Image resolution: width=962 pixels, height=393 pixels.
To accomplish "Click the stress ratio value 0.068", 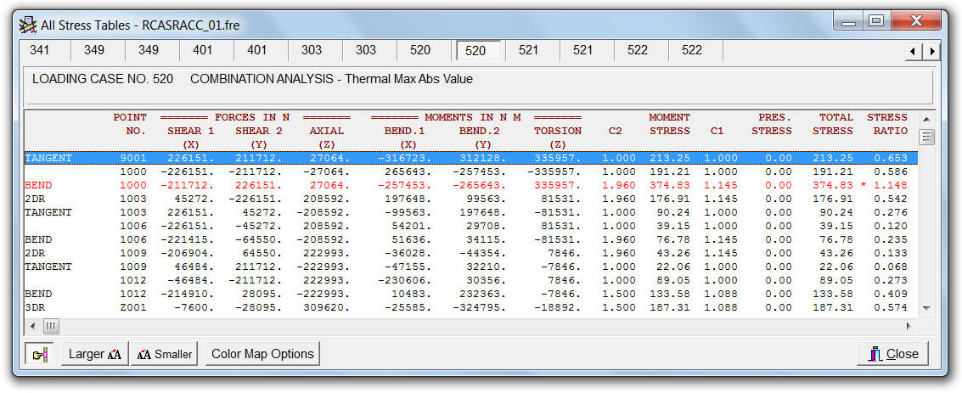I will [x=892, y=267].
